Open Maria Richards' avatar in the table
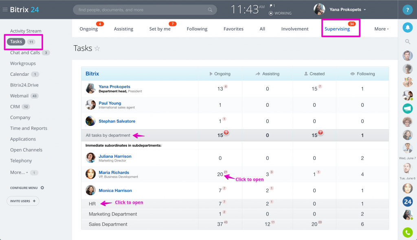 tap(90, 174)
